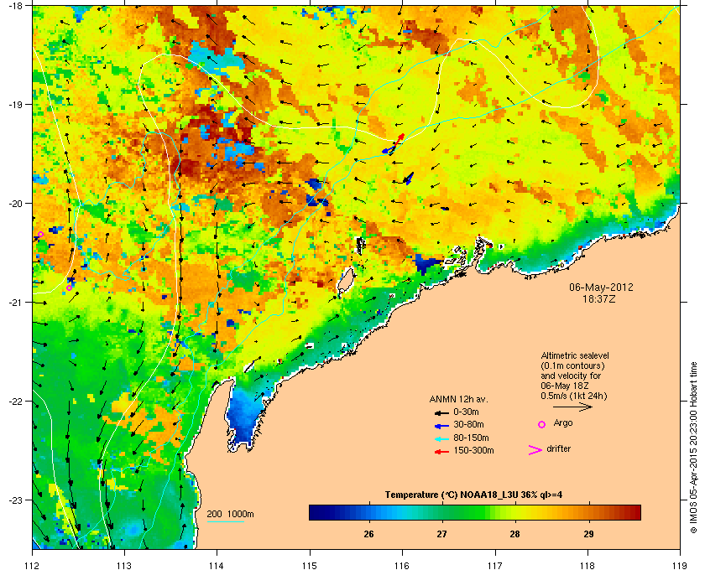The width and height of the screenshot is (705, 570).
Task: Click the -23 latitude axis label
Action: click(15, 500)
